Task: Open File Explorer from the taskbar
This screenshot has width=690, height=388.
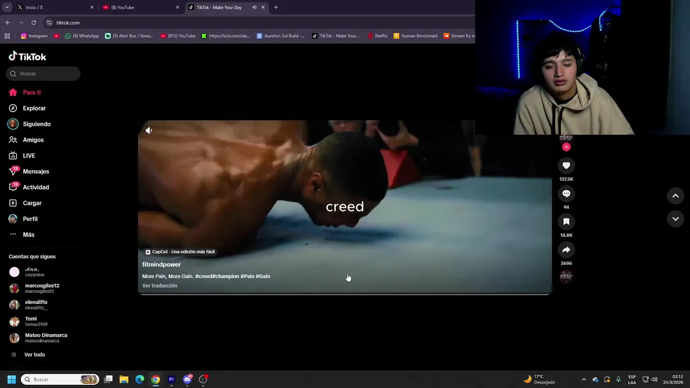Action: (x=124, y=379)
